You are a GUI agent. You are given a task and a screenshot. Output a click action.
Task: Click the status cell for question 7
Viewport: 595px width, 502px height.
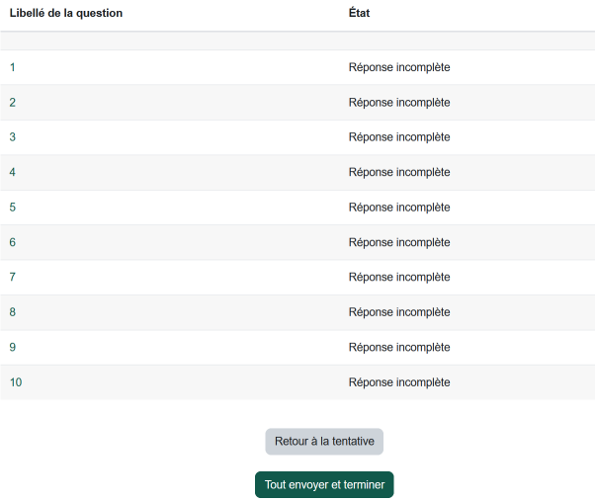click(x=399, y=278)
